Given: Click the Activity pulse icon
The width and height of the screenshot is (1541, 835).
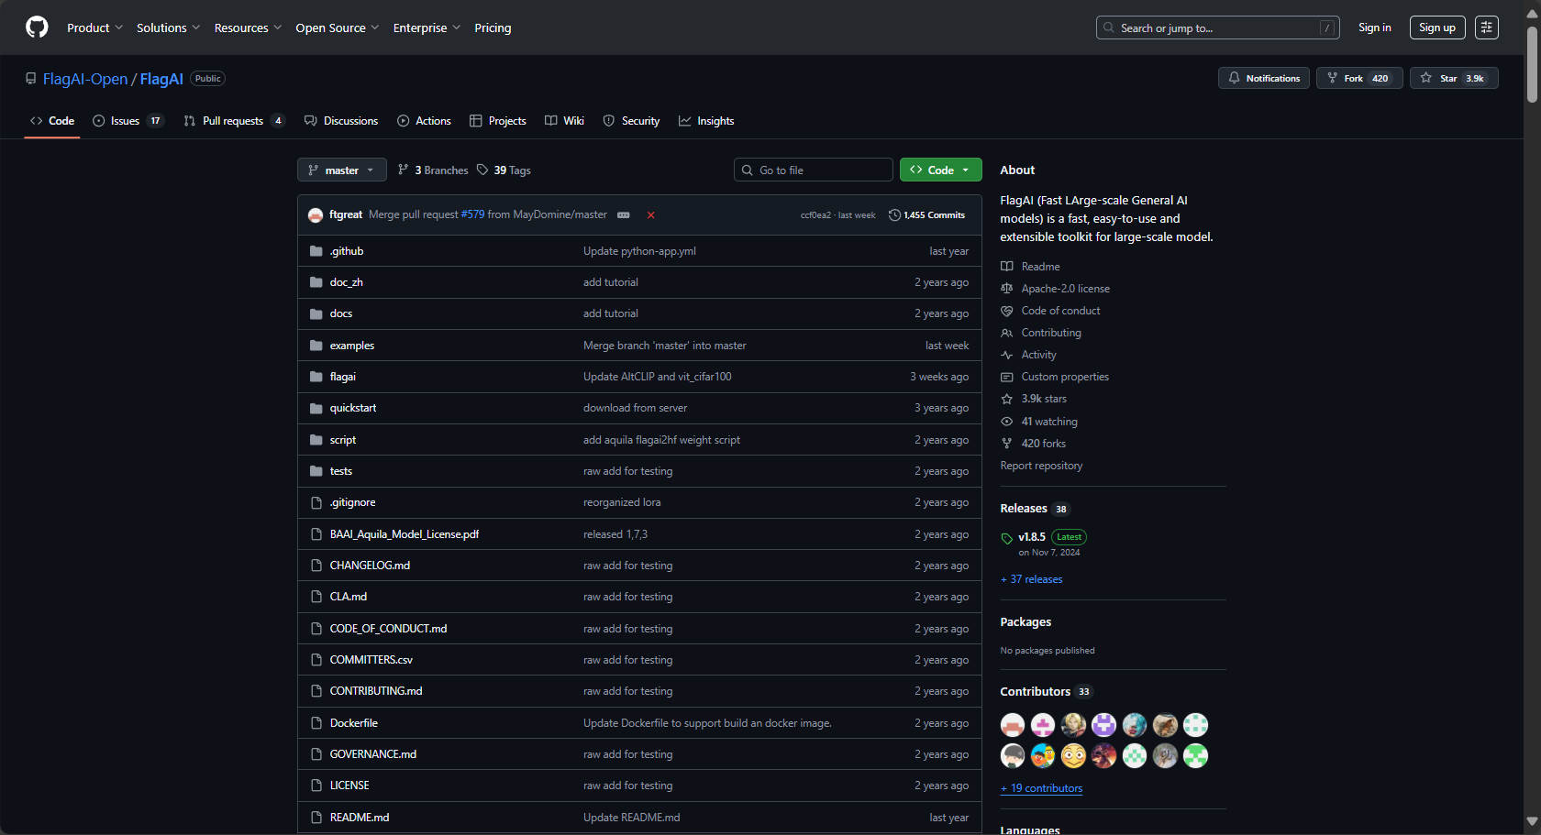Looking at the screenshot, I should click(x=1007, y=355).
